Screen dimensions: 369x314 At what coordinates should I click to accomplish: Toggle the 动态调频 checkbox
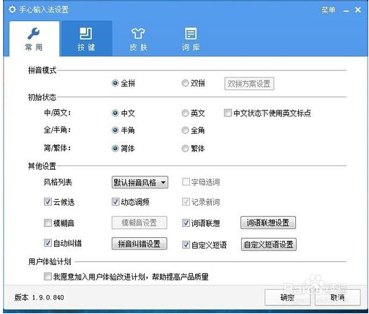click(115, 201)
